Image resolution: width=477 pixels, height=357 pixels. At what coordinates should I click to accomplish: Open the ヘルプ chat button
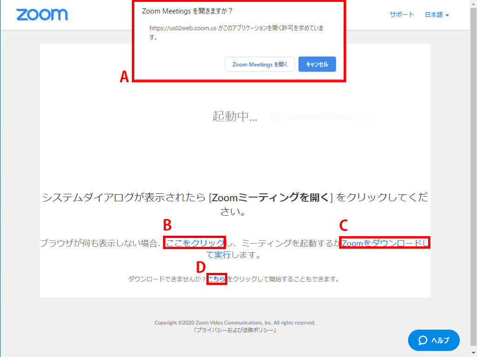[434, 340]
